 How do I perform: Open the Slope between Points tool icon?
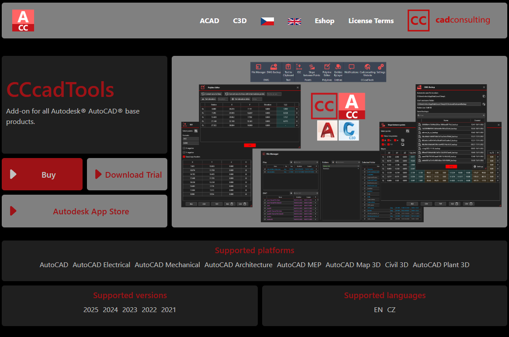point(312,67)
